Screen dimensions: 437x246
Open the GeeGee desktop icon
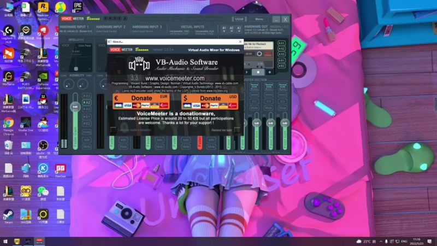click(60, 171)
